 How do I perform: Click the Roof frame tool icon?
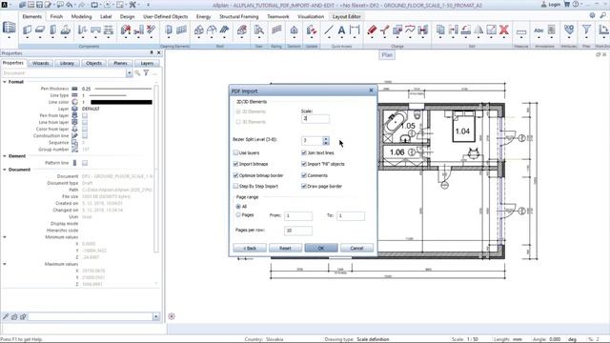coord(199,30)
